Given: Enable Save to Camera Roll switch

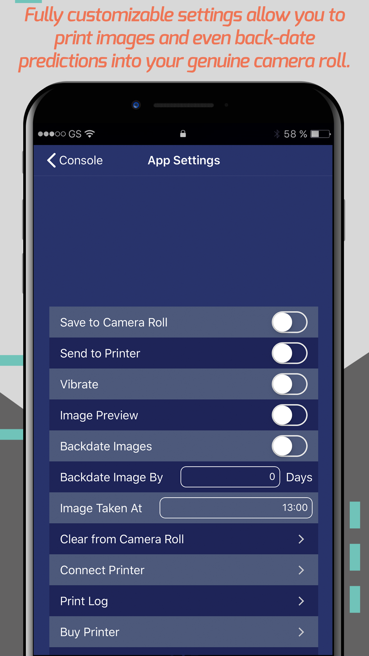Looking at the screenshot, I should [x=290, y=322].
